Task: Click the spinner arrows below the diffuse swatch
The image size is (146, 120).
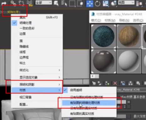Action: click(x=125, y=107)
